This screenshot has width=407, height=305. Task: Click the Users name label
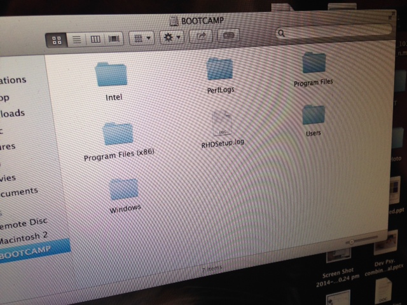[x=314, y=133]
